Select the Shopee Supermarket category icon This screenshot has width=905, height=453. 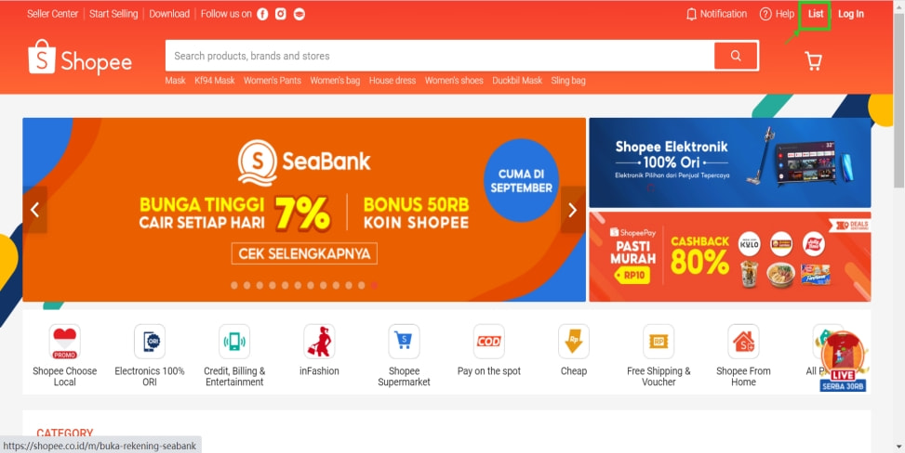click(x=404, y=342)
